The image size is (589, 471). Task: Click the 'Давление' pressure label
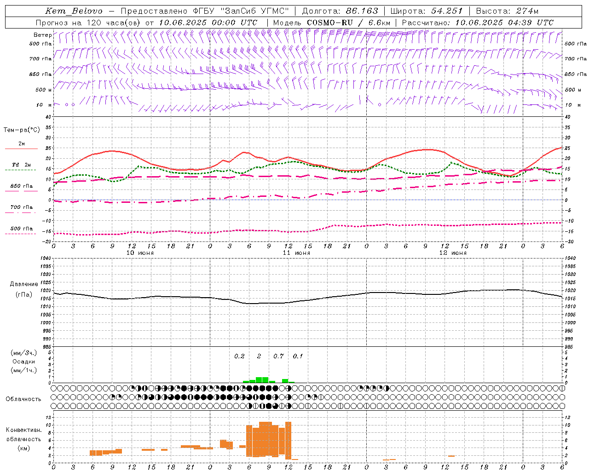point(24,284)
